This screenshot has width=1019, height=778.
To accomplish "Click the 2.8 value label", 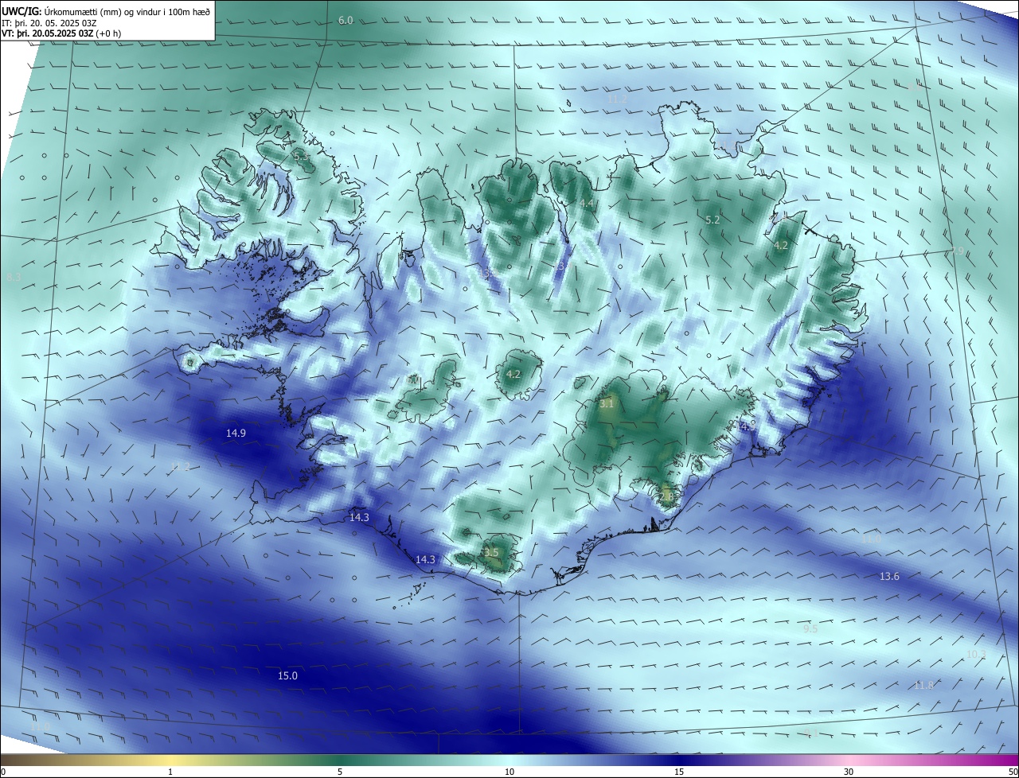I will (x=667, y=496).
